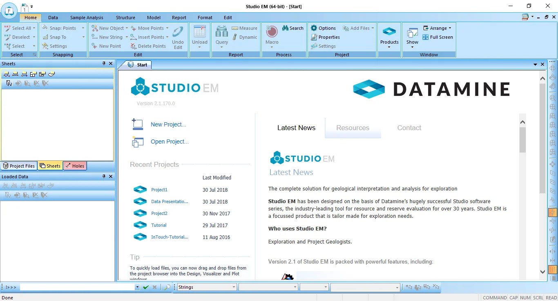Image resolution: width=558 pixels, height=301 pixels.
Task: Select the Undo Edit tool
Action: (178, 37)
